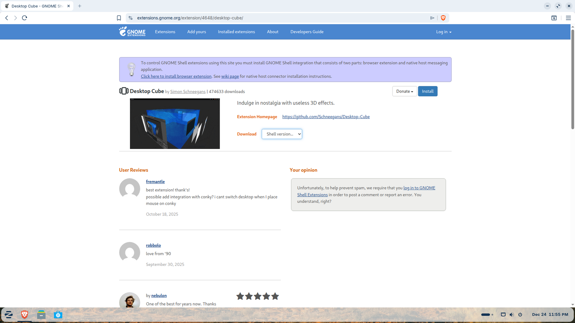Click the Install button
Image resolution: width=575 pixels, height=323 pixels.
[428, 91]
